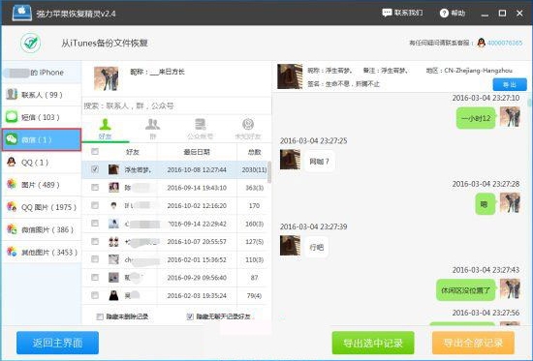The width and height of the screenshot is (533, 361).
Task: Check the row dated 2016-09-29 09:56:40
Action: (95, 277)
